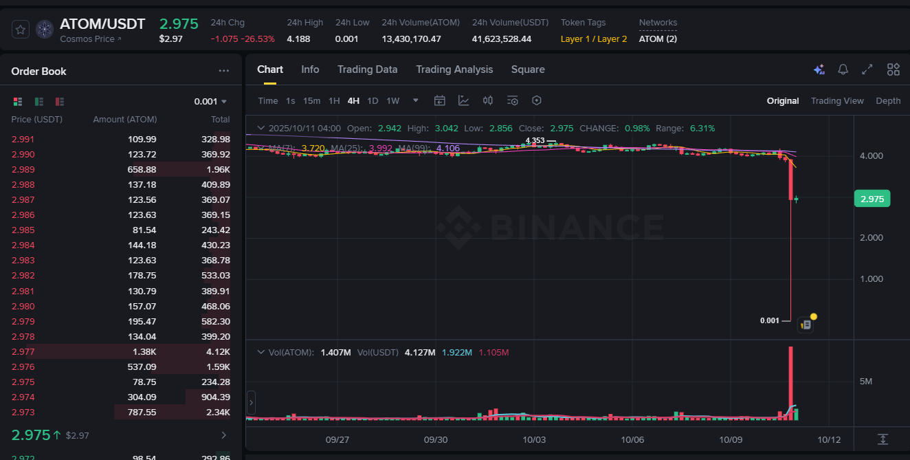The width and height of the screenshot is (910, 460).
Task: Click the large 2.975 last price in order book
Action: coord(31,435)
